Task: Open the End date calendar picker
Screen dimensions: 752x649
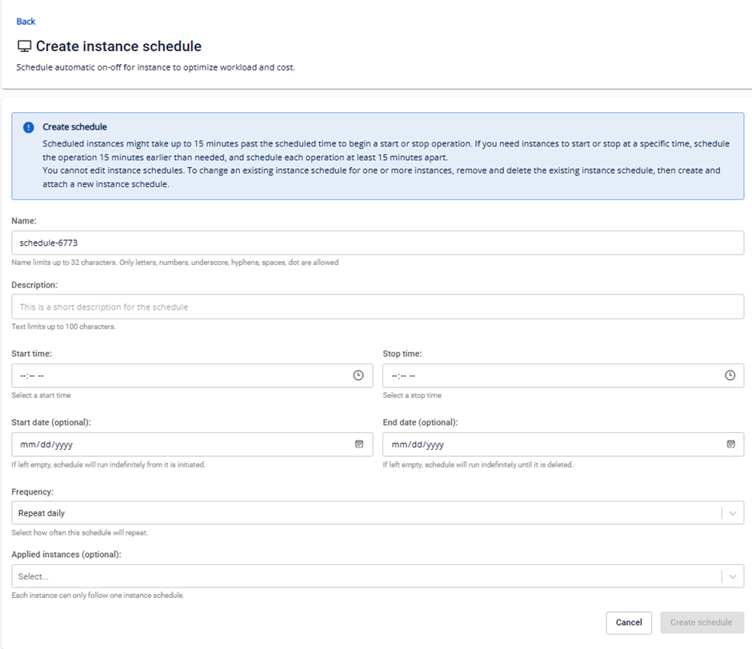Action: (730, 444)
